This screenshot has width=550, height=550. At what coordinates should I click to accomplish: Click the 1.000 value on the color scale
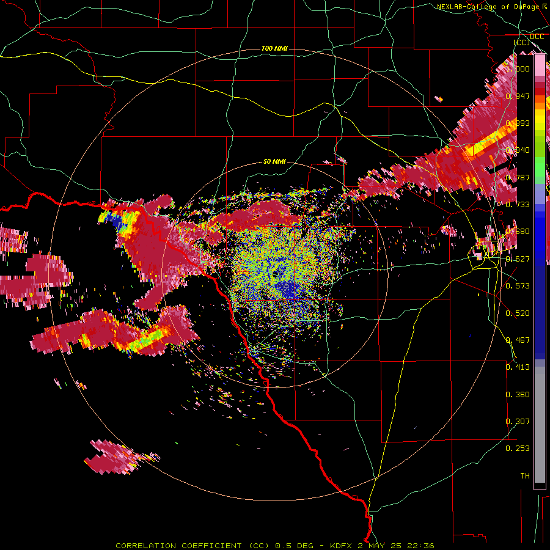(518, 68)
